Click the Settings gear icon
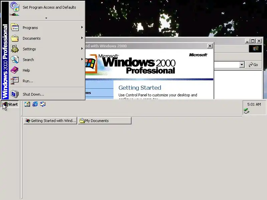The width and height of the screenshot is (267, 200). click(x=15, y=49)
